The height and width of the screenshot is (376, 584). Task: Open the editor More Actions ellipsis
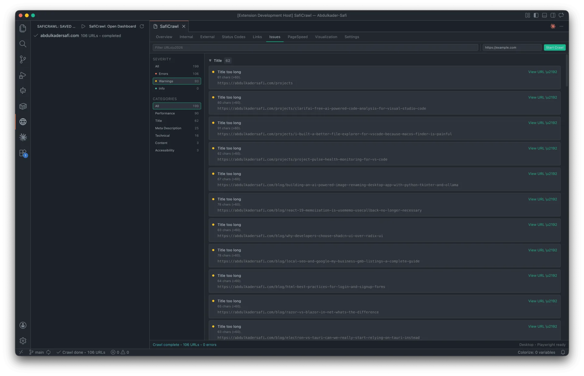coord(561,26)
